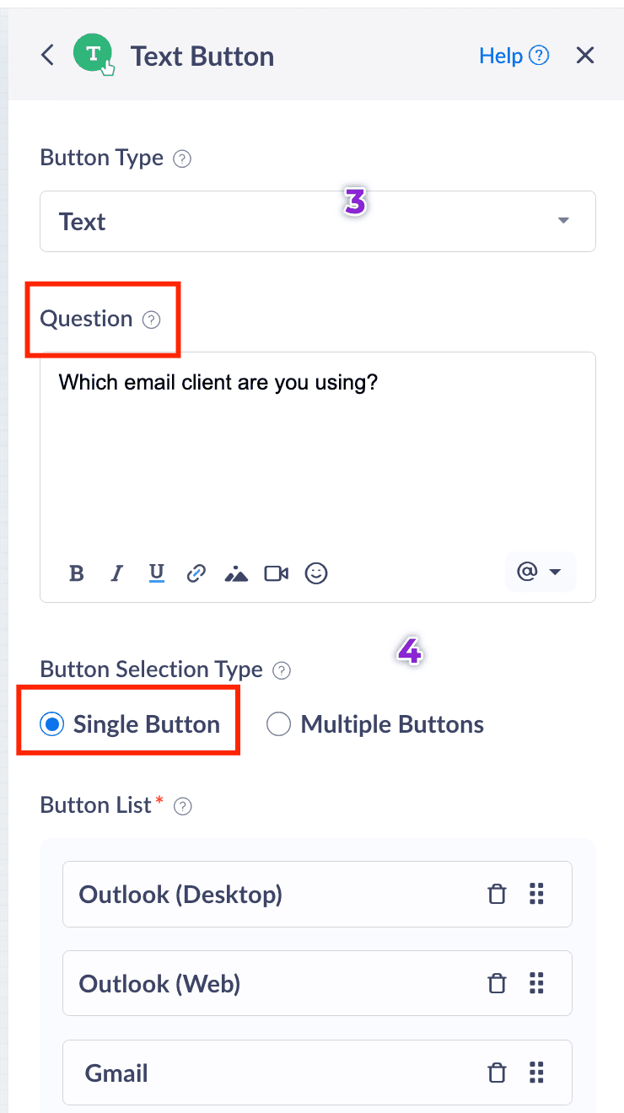Close the Text Button panel

click(x=585, y=56)
